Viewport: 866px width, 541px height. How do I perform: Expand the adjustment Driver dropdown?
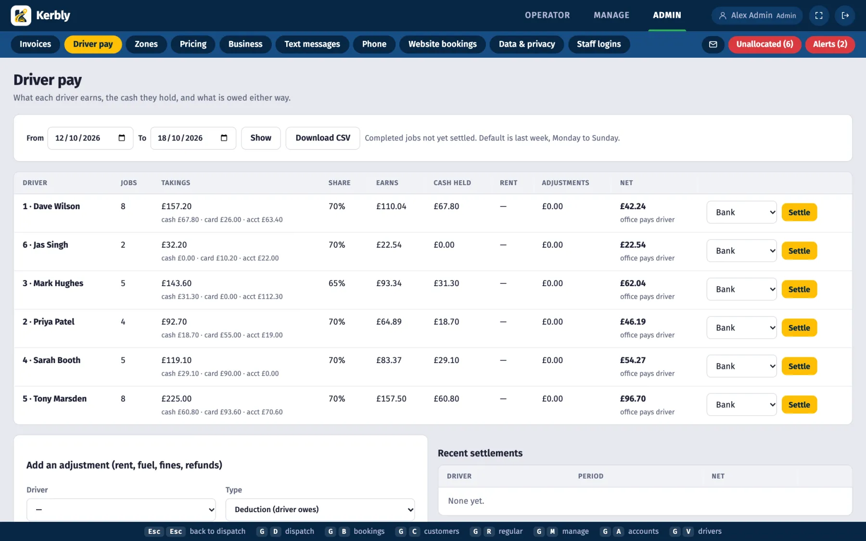pos(121,509)
